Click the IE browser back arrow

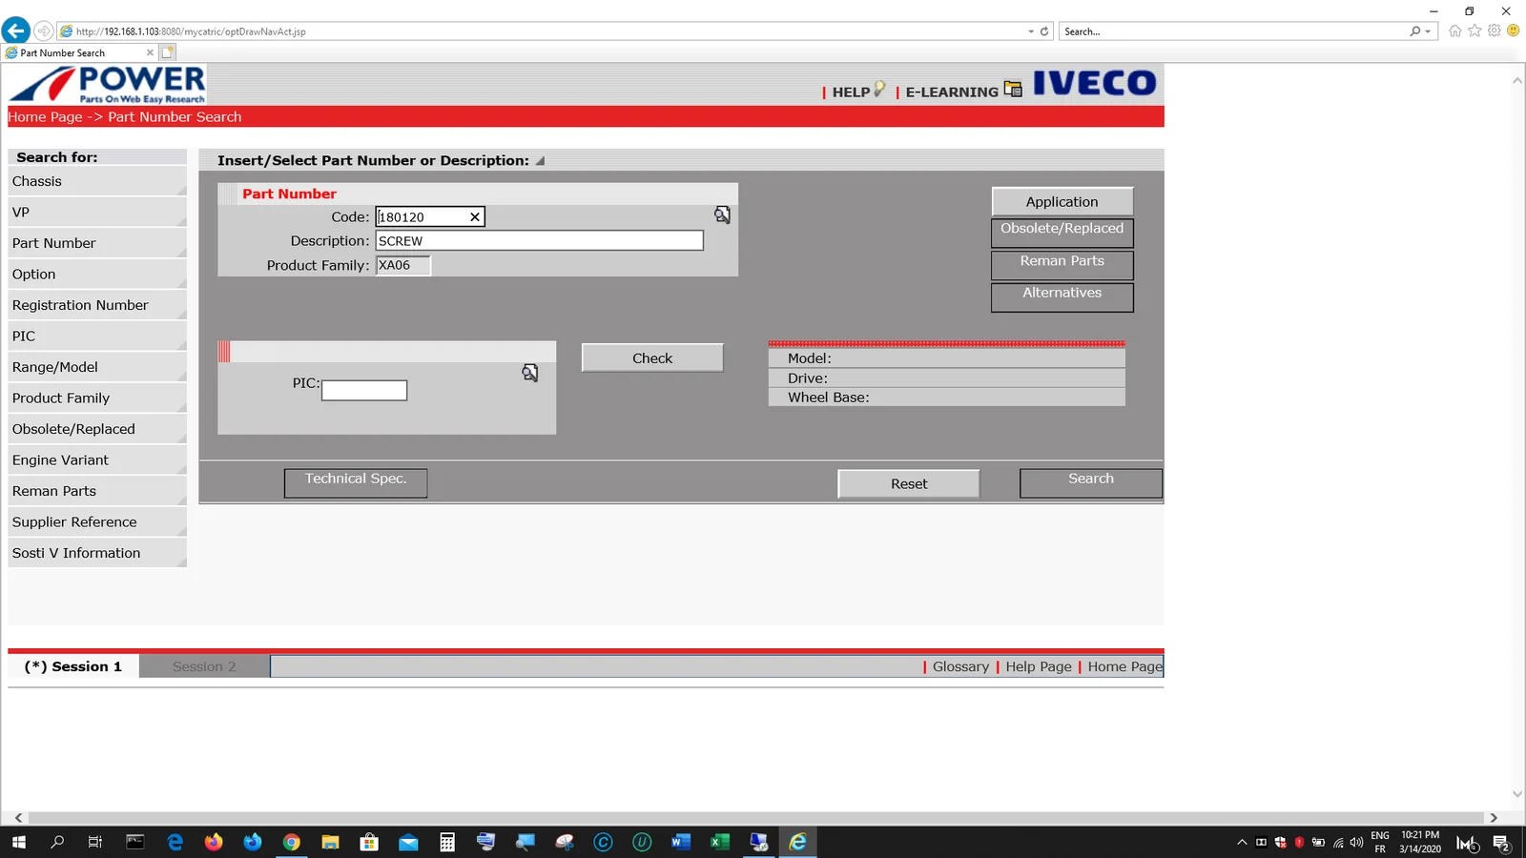point(16,31)
